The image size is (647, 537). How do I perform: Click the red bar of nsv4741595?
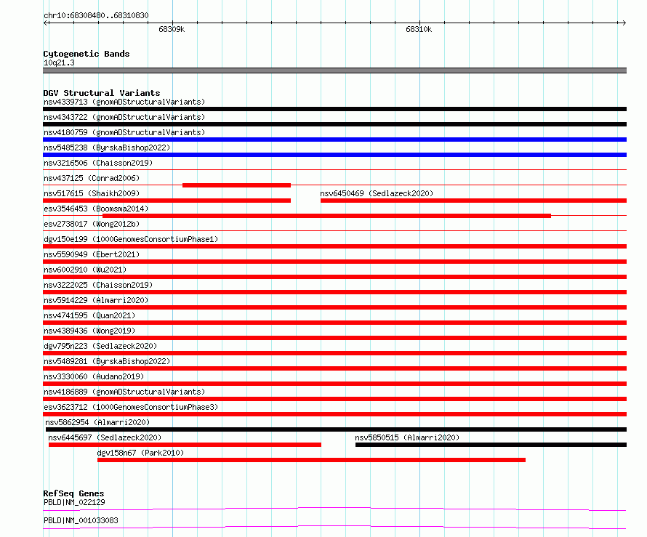click(334, 323)
